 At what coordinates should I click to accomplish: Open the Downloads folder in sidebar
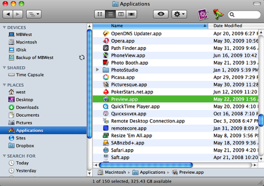(24, 107)
